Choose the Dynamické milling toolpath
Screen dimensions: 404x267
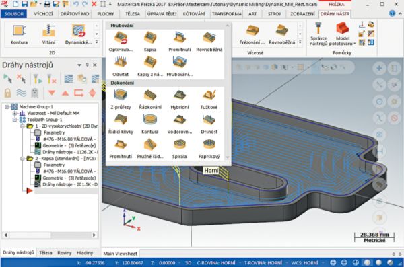tap(78, 34)
